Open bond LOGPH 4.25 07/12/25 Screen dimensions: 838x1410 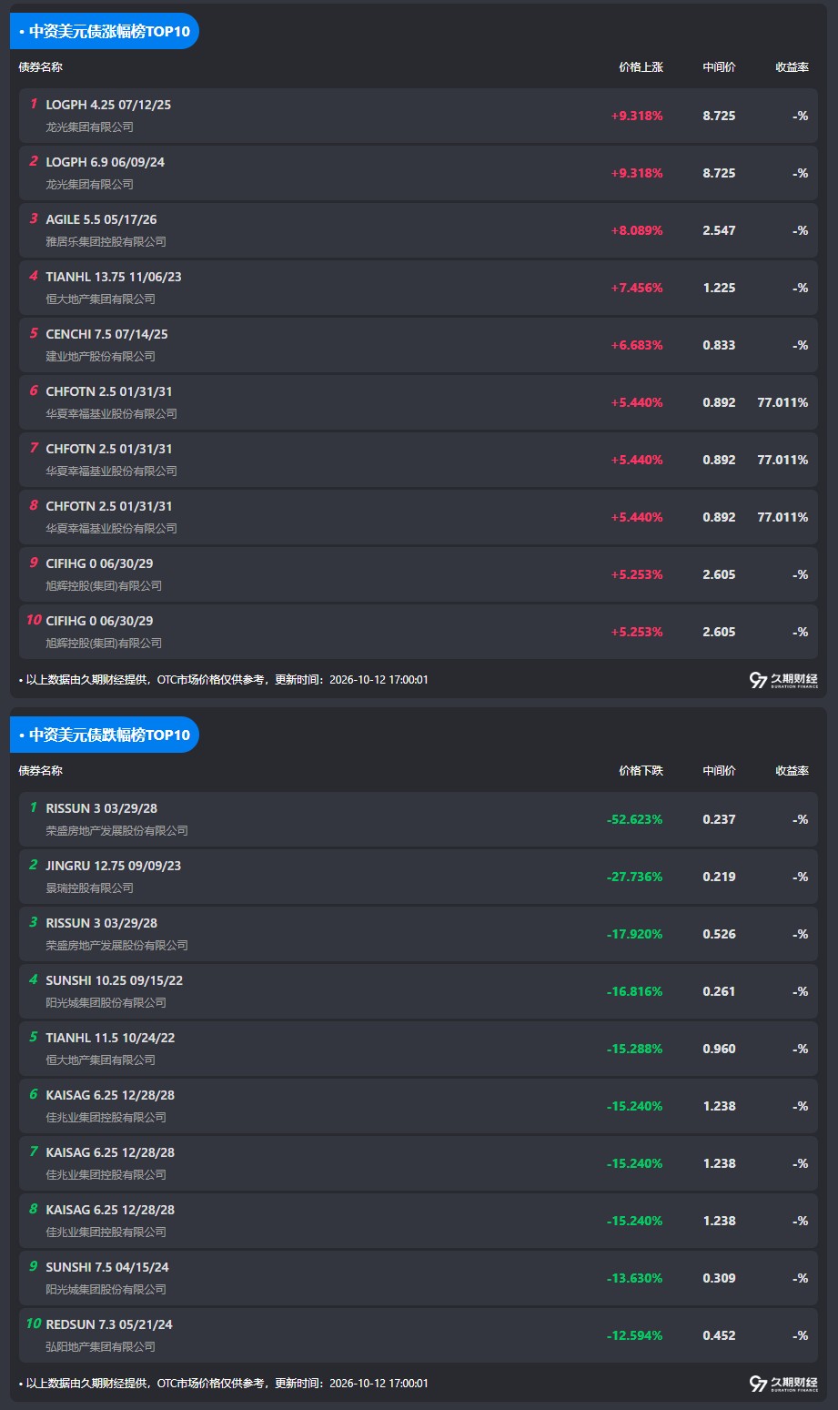(x=108, y=105)
